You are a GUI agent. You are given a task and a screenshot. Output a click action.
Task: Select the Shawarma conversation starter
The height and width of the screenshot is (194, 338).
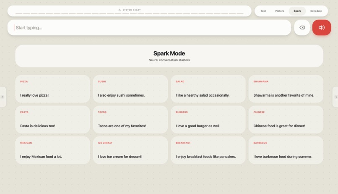286,89
